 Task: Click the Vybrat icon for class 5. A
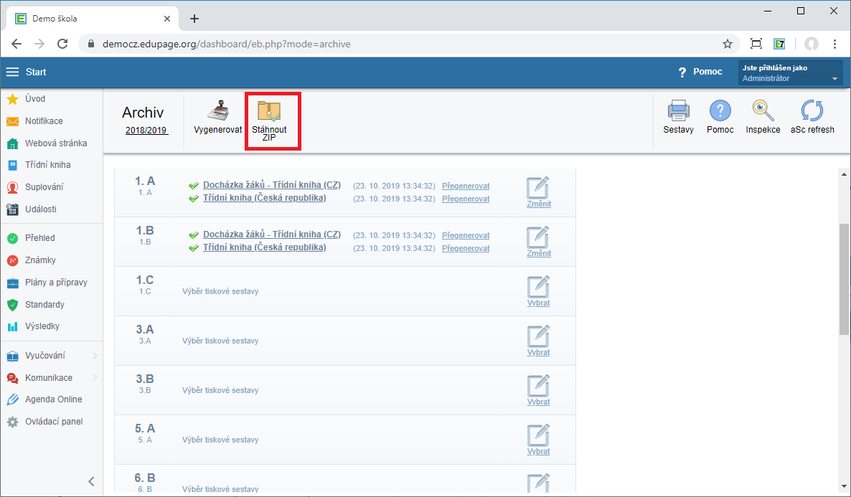coord(538,435)
